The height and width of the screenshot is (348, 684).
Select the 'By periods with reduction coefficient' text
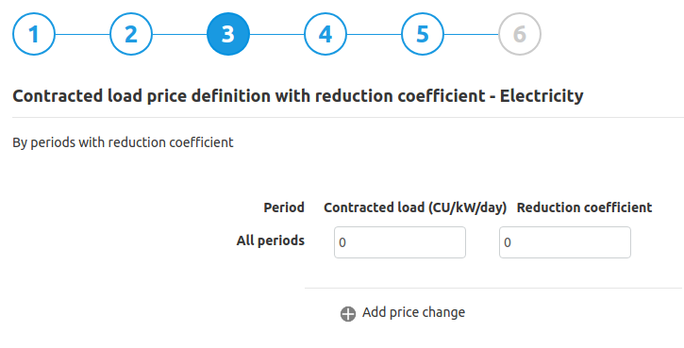coord(123,142)
